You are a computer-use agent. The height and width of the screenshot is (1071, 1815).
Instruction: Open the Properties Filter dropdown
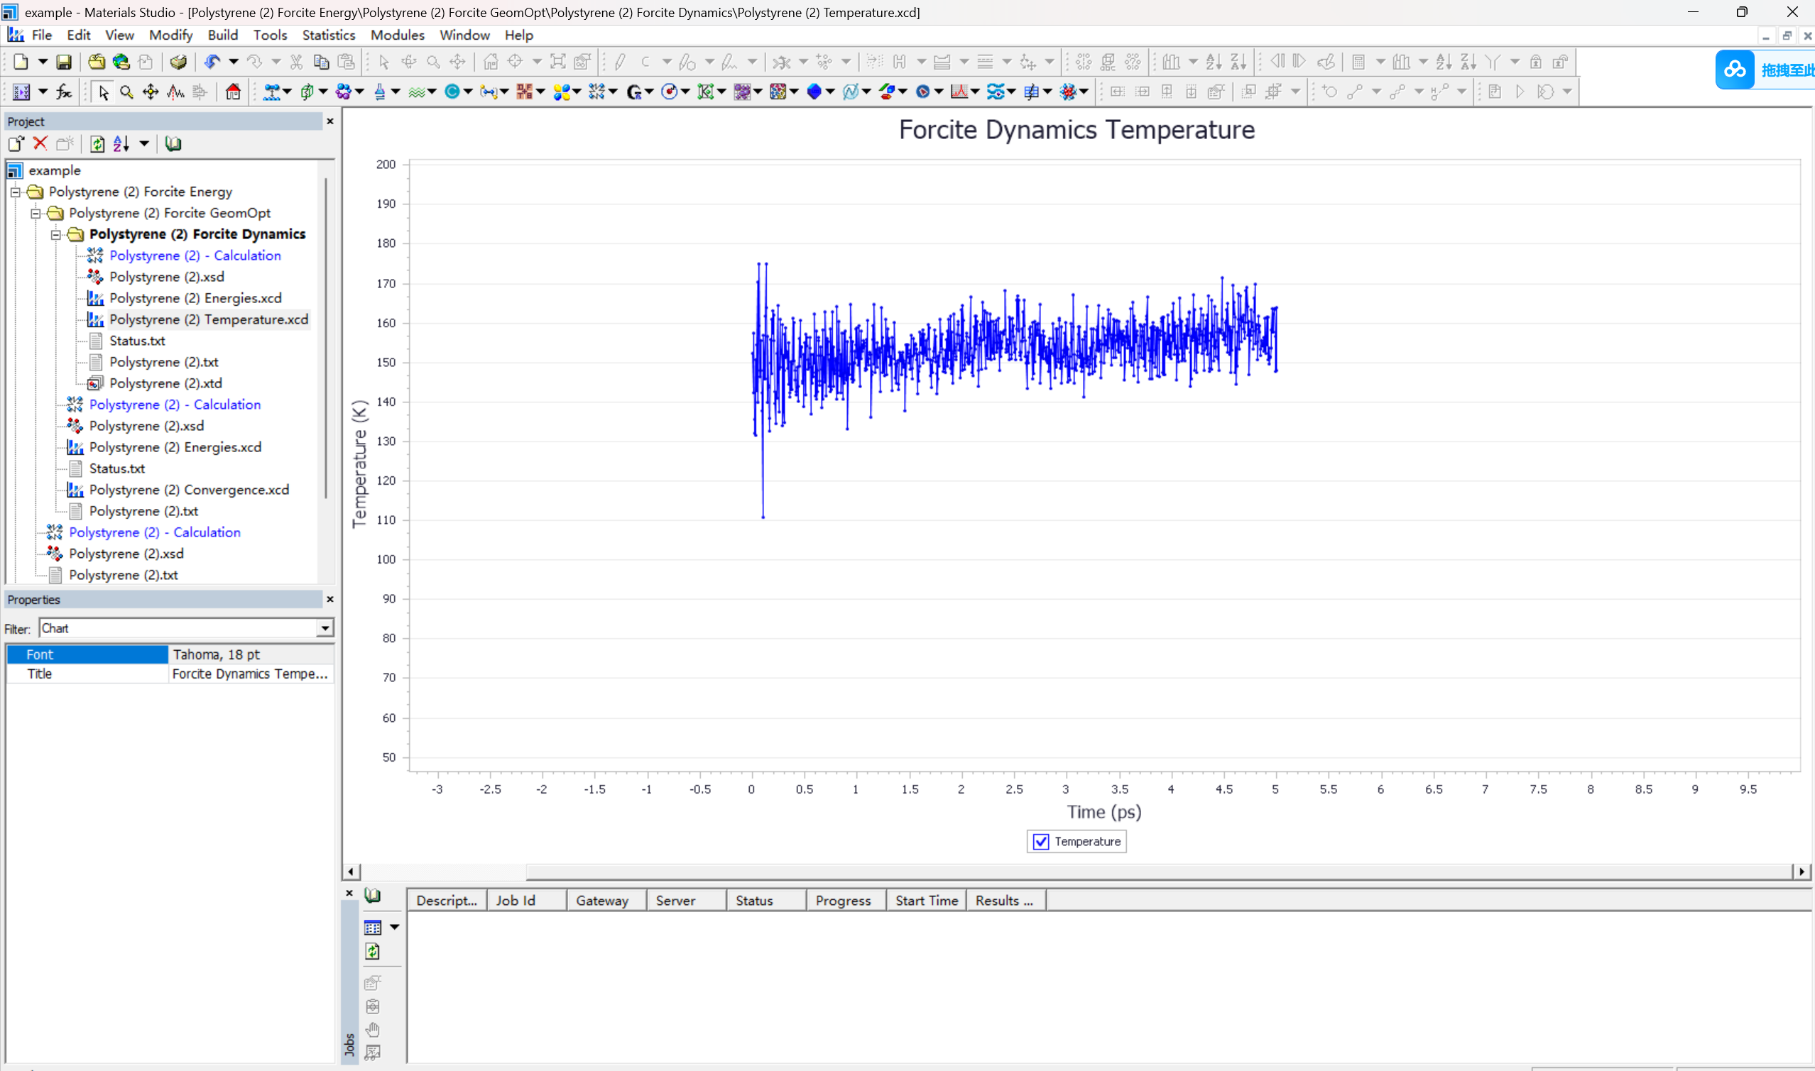[x=325, y=629]
